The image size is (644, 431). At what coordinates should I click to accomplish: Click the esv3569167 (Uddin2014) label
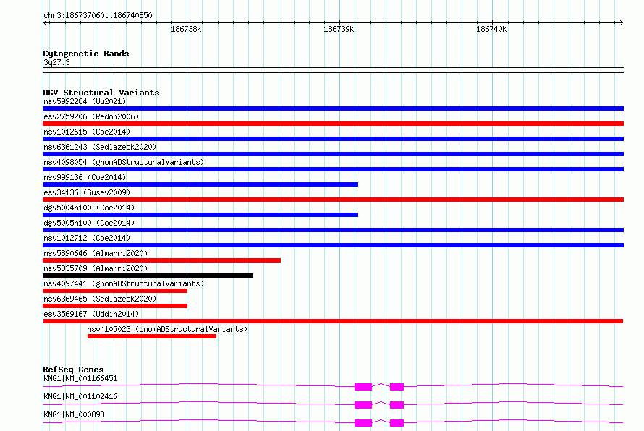coord(91,314)
